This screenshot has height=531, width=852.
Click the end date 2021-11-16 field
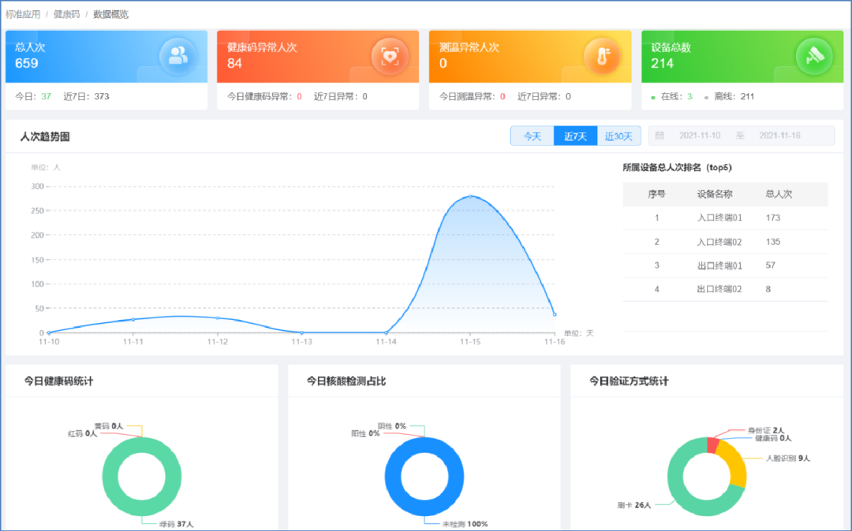tap(779, 136)
